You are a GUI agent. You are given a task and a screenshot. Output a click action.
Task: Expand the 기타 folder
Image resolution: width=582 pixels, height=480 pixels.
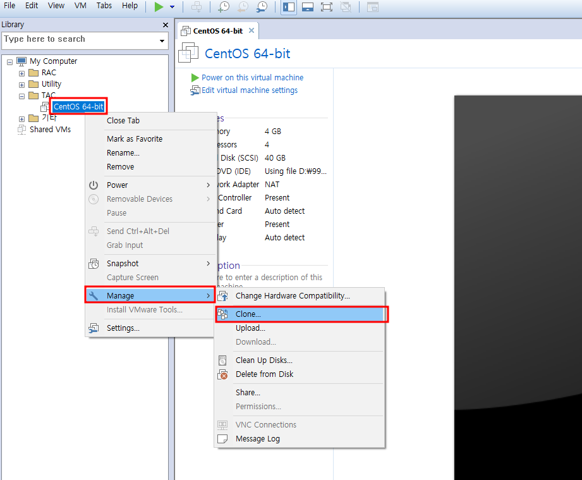[x=21, y=120]
